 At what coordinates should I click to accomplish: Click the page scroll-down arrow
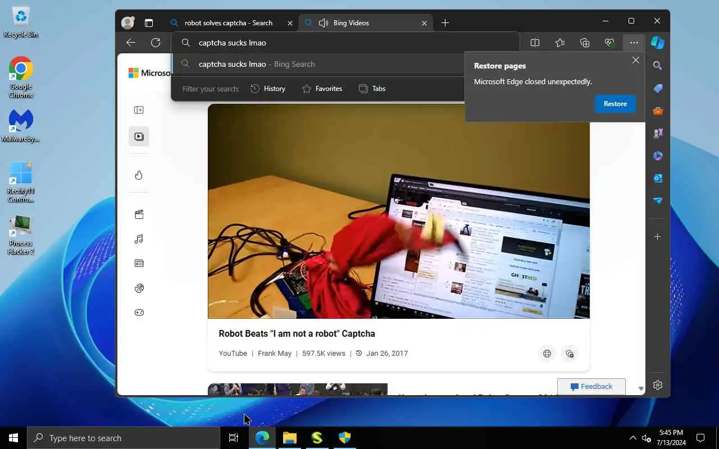[x=641, y=388]
